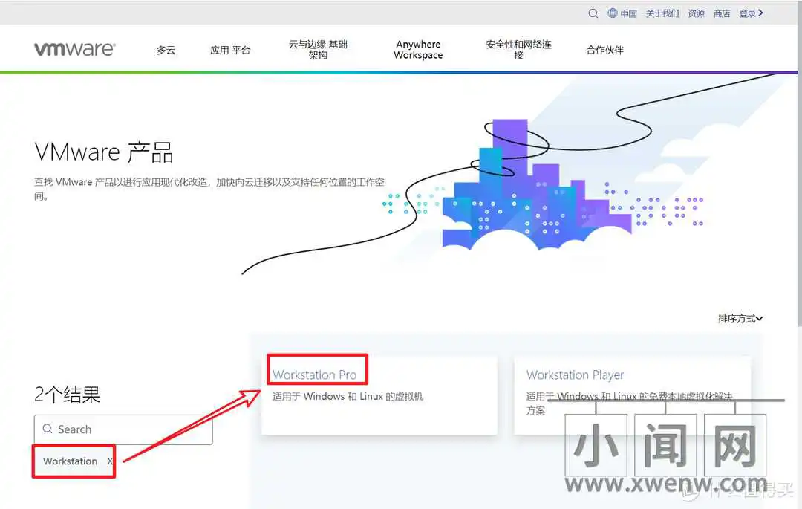Click the VMware 产品 heading
Image resolution: width=802 pixels, height=509 pixels.
[104, 152]
